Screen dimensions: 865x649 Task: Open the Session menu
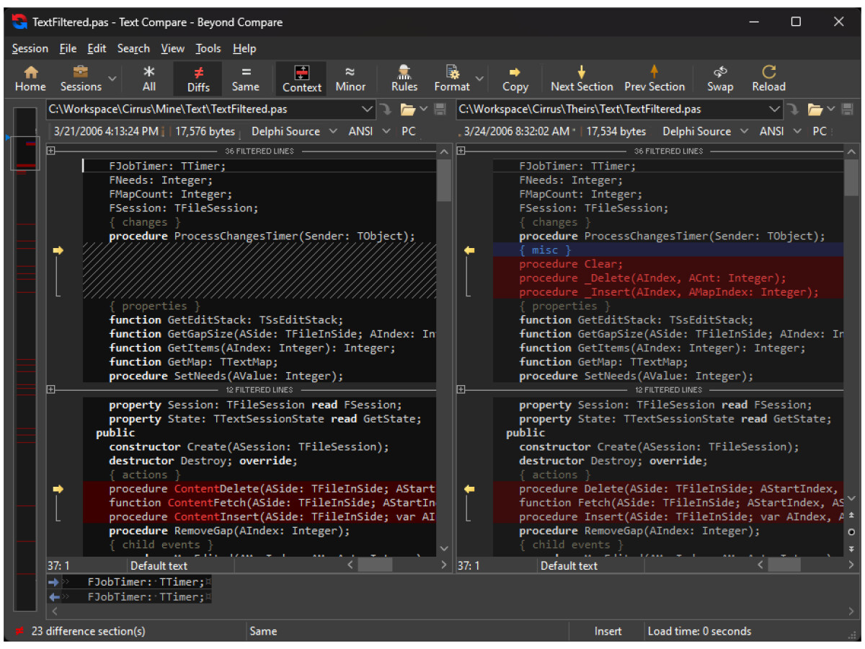pyautogui.click(x=30, y=48)
